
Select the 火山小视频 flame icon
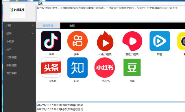105,41
